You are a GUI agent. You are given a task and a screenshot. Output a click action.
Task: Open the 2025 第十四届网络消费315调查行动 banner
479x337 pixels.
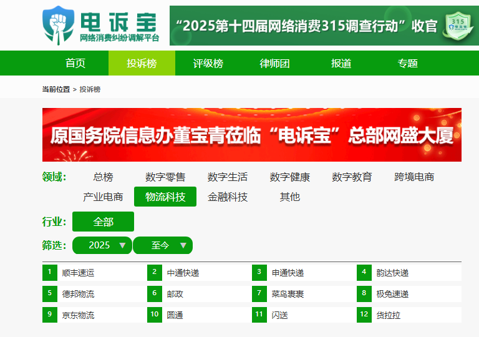pyautogui.click(x=324, y=26)
